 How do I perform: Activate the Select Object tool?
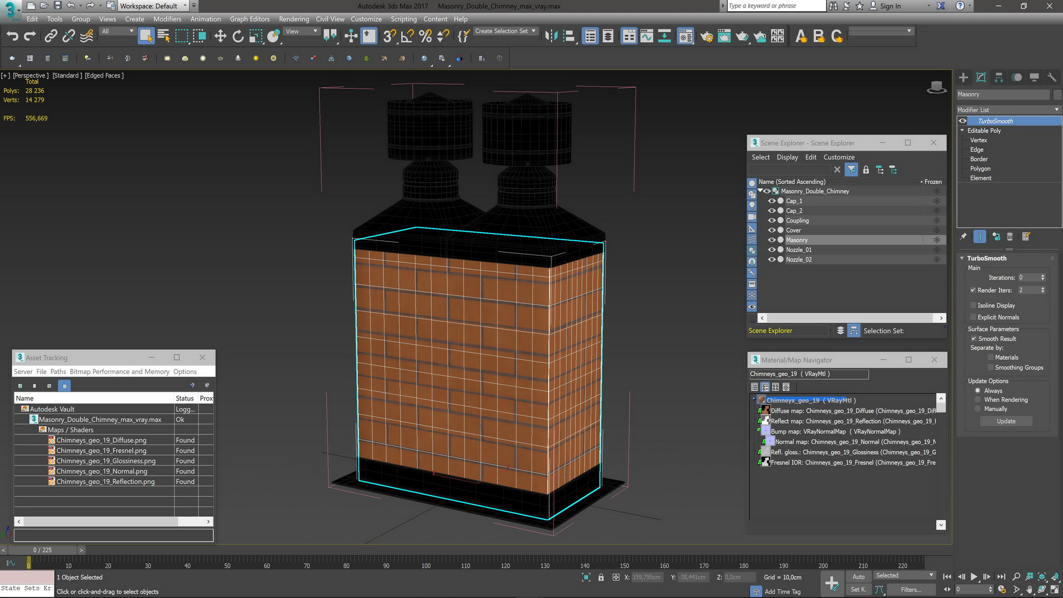pyautogui.click(x=146, y=37)
